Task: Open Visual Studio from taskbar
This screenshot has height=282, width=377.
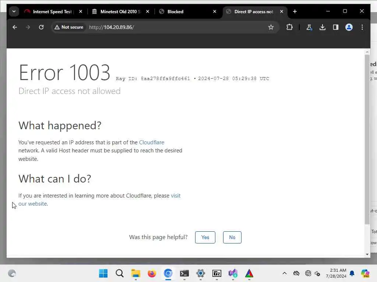Action: (x=233, y=273)
